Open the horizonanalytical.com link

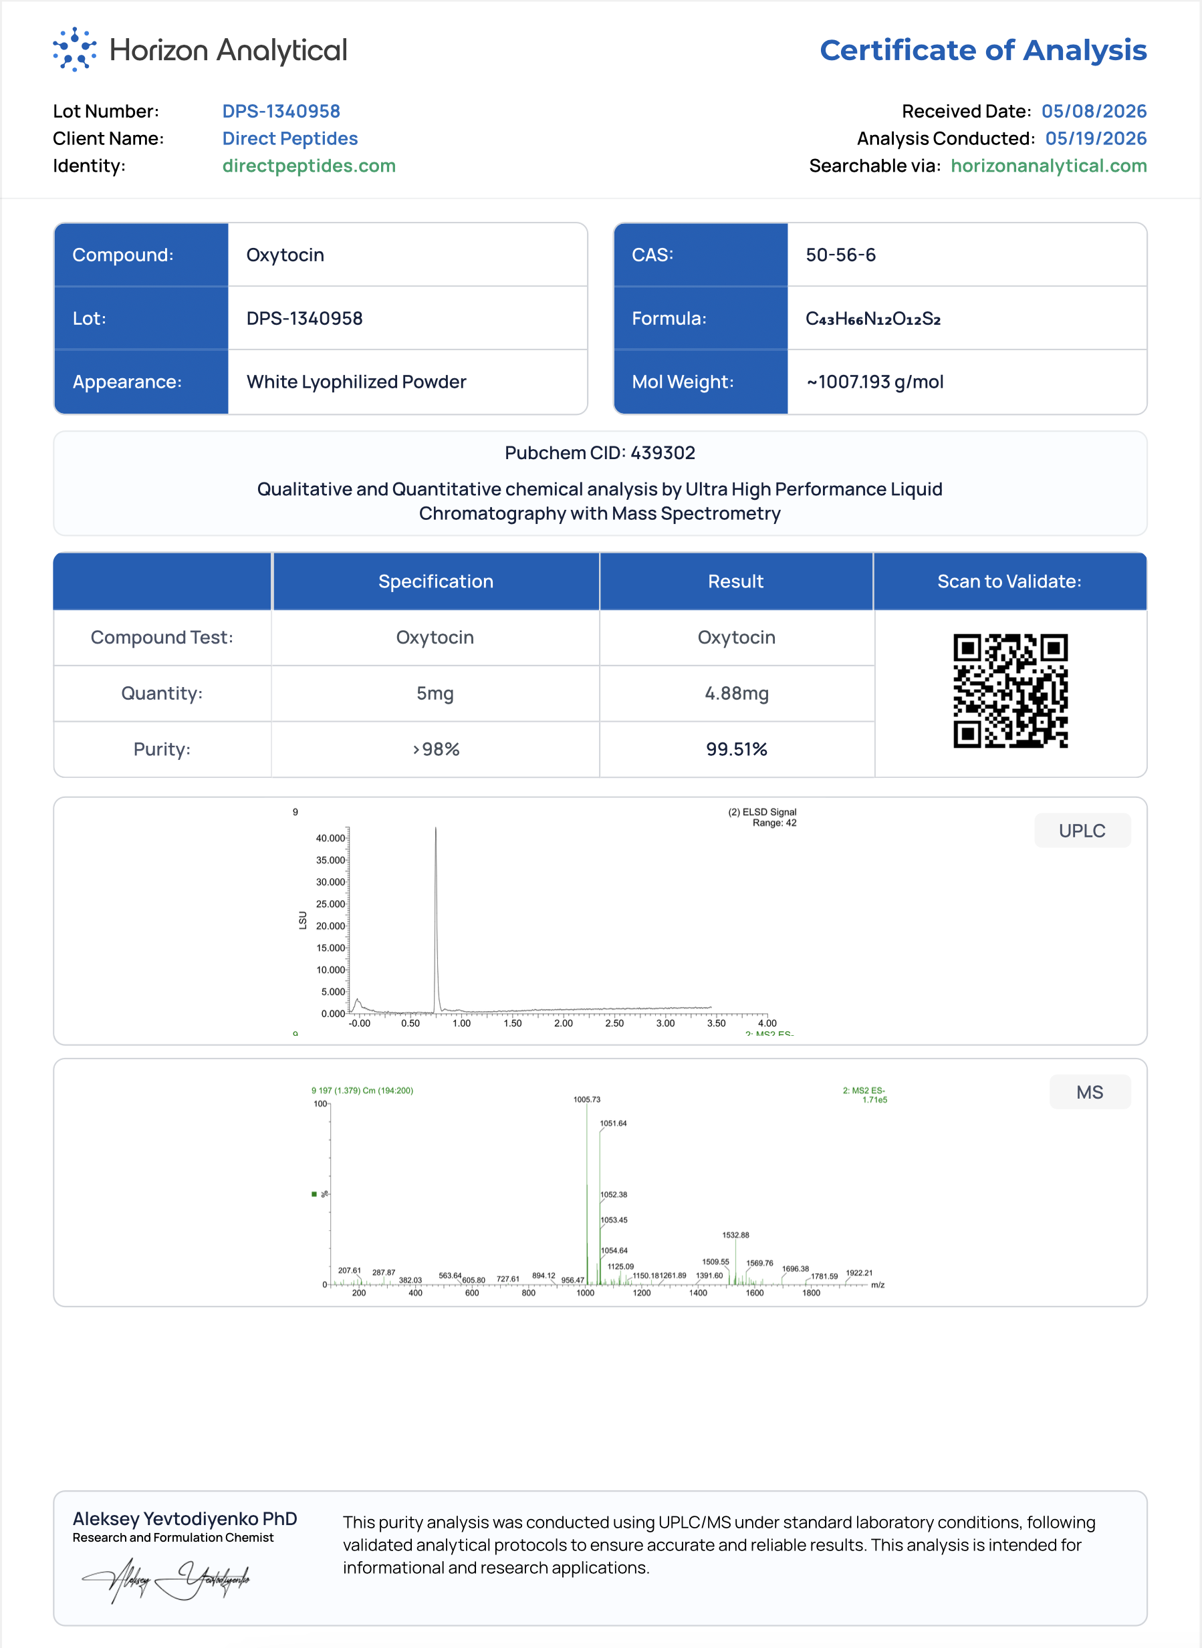tap(1048, 166)
